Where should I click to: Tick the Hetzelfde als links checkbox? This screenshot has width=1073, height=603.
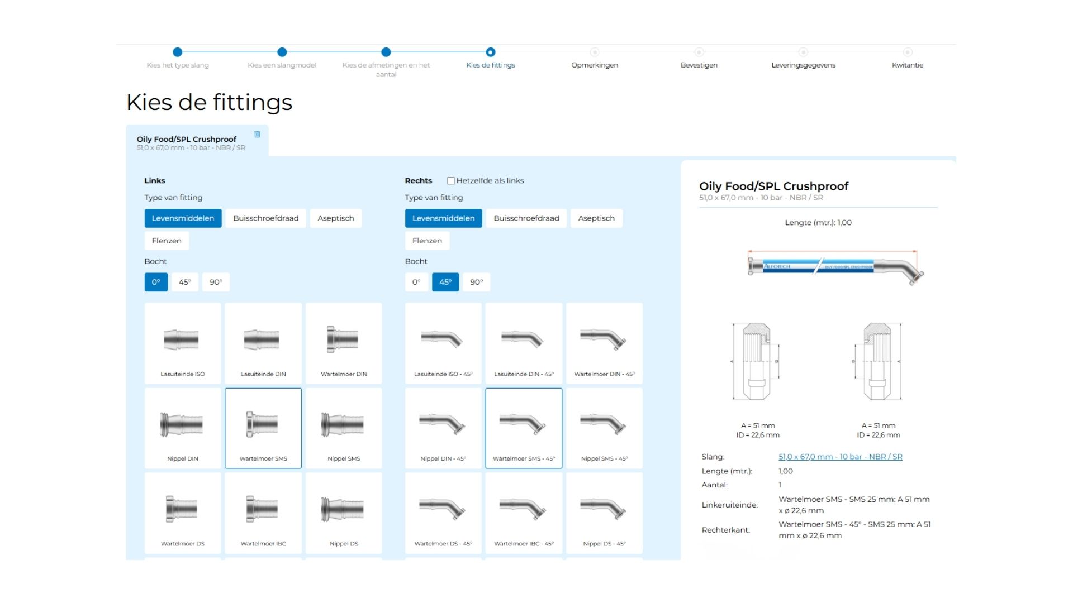450,181
